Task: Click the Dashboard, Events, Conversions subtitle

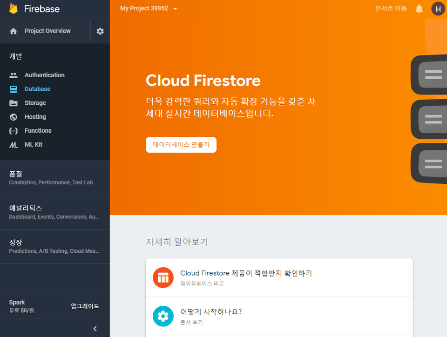Action: [54, 217]
